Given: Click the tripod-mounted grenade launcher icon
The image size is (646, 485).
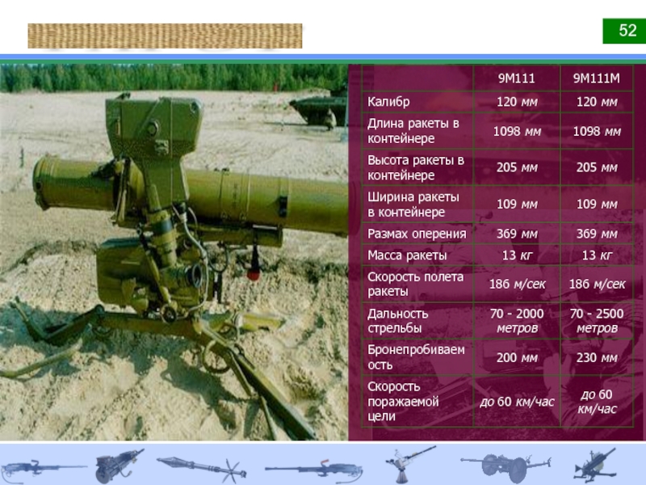Looking at the screenshot, I should coord(594,466).
